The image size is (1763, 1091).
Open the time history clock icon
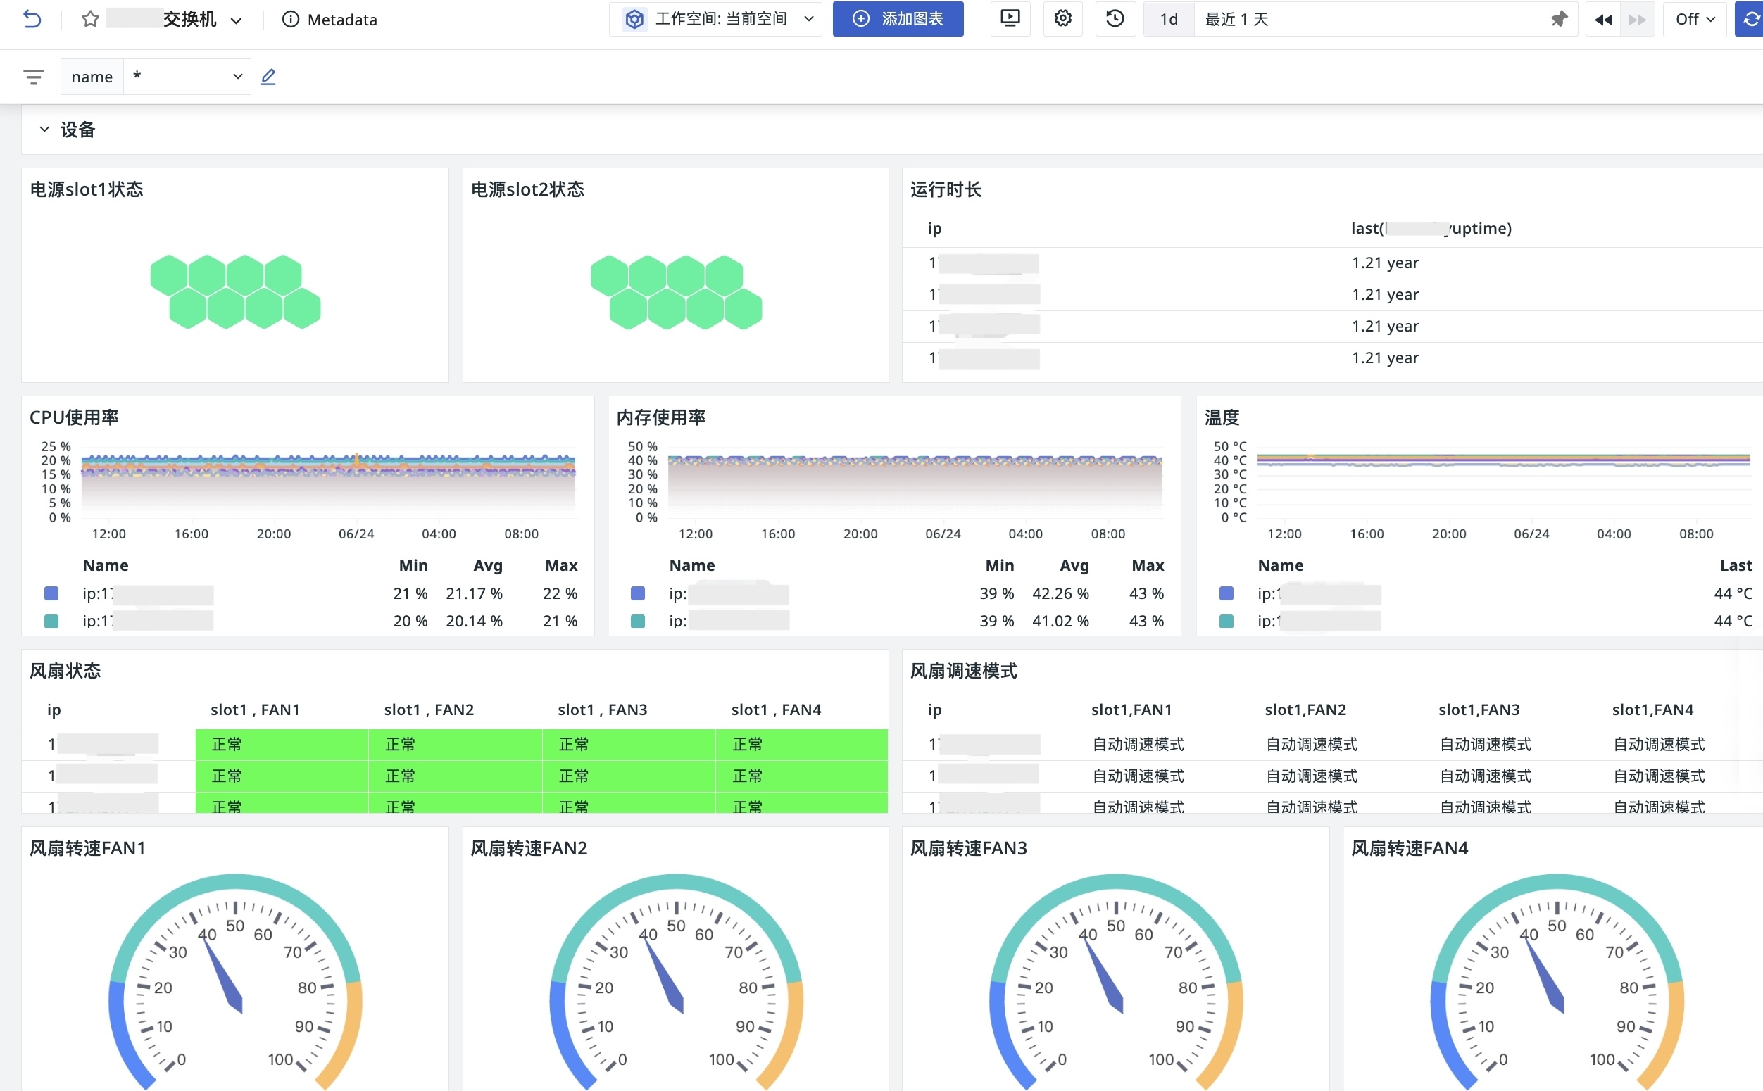tap(1115, 19)
